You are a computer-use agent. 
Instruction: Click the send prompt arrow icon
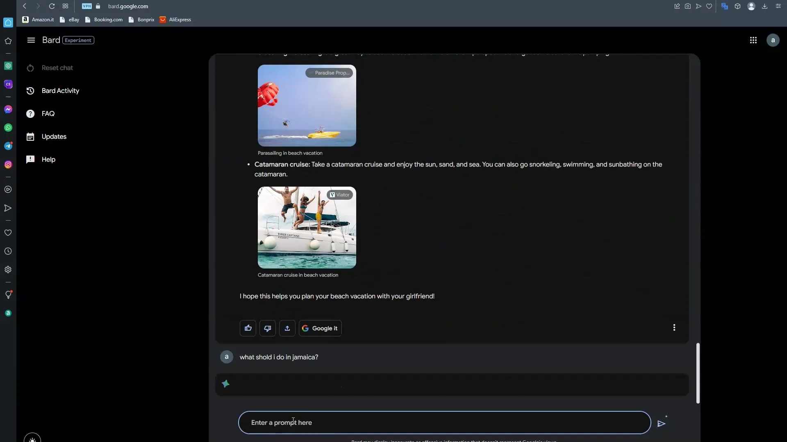tap(661, 424)
